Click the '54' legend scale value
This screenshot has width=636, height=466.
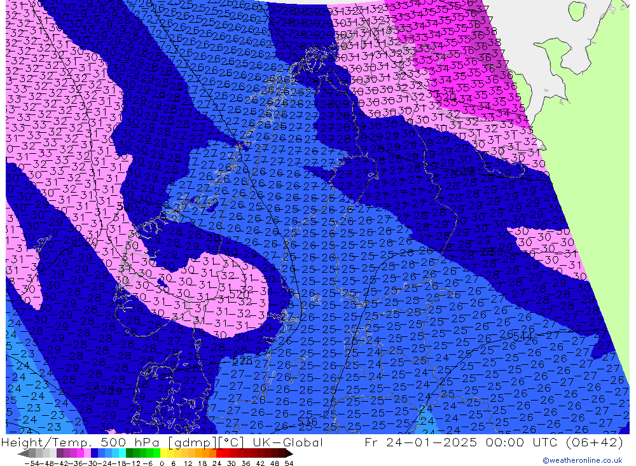point(289,463)
